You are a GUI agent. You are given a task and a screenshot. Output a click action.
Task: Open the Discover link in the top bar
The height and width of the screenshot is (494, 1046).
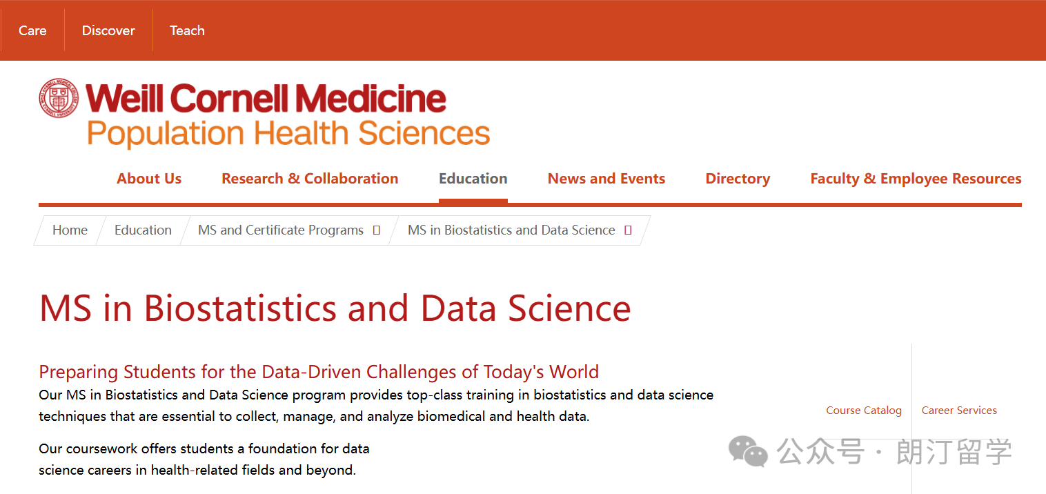[x=108, y=30]
